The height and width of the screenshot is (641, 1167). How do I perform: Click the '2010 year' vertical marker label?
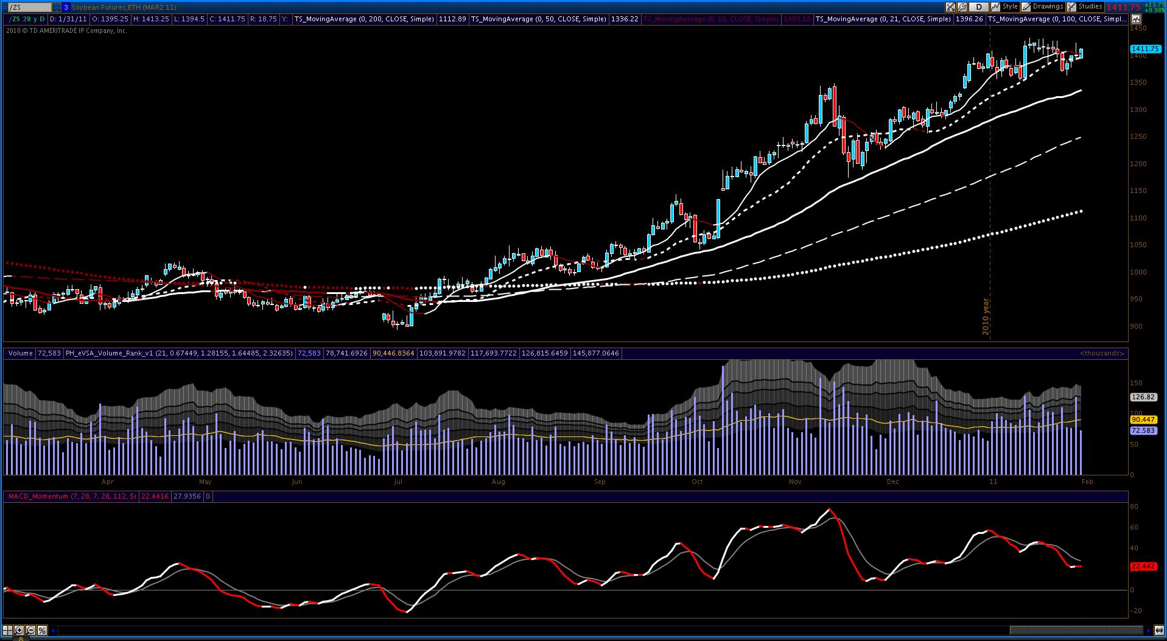(x=986, y=317)
